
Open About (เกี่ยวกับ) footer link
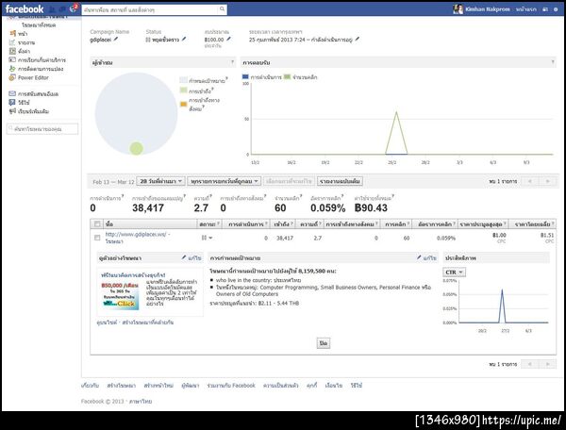tap(90, 386)
